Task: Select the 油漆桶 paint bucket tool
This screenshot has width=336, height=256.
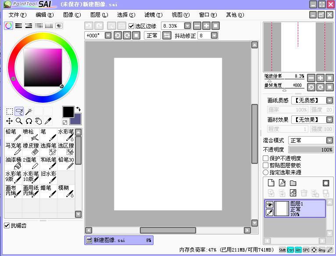Action: coord(13,163)
